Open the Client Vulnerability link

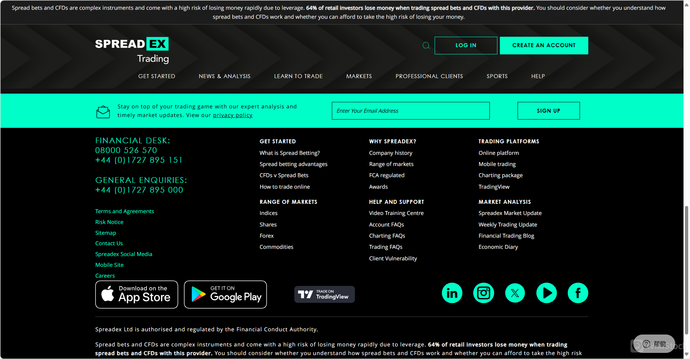393,259
